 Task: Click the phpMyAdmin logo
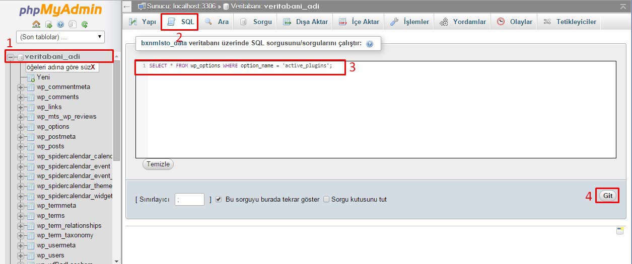(x=60, y=10)
